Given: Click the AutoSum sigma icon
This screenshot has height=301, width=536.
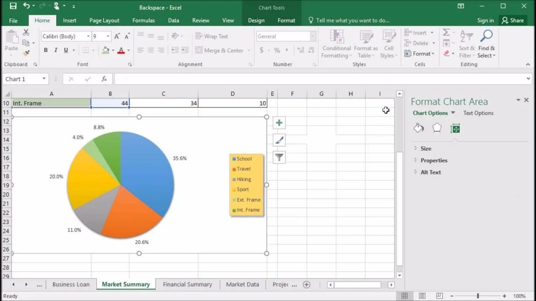Looking at the screenshot, I should (x=446, y=33).
